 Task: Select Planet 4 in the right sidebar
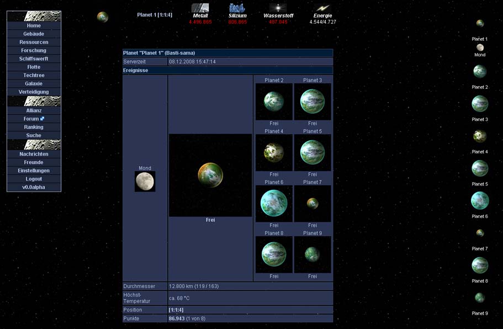click(x=480, y=136)
